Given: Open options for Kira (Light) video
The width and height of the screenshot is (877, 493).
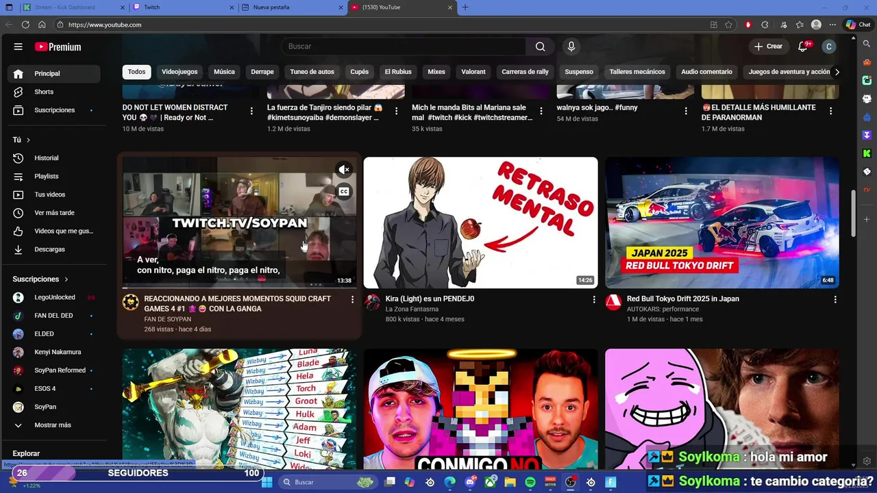Looking at the screenshot, I should [x=594, y=299].
